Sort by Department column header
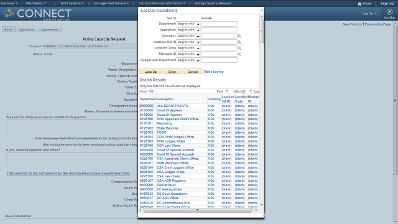The image size is (398, 224). pos(148,99)
